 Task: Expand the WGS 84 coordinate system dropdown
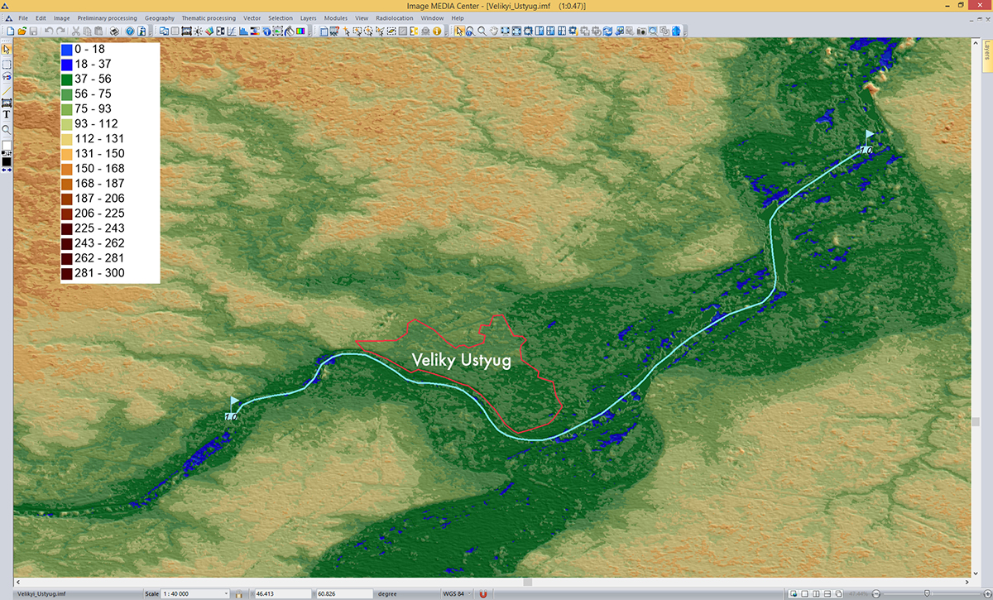(x=470, y=593)
